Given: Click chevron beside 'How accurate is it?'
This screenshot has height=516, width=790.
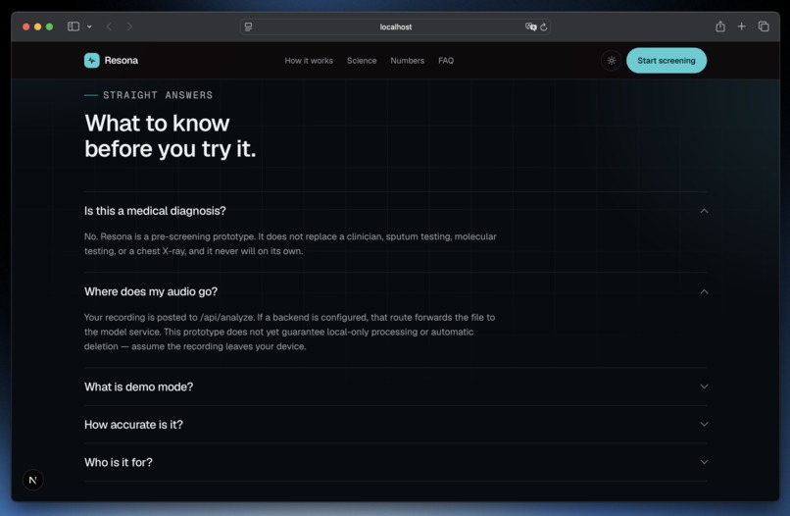Looking at the screenshot, I should pos(704,425).
